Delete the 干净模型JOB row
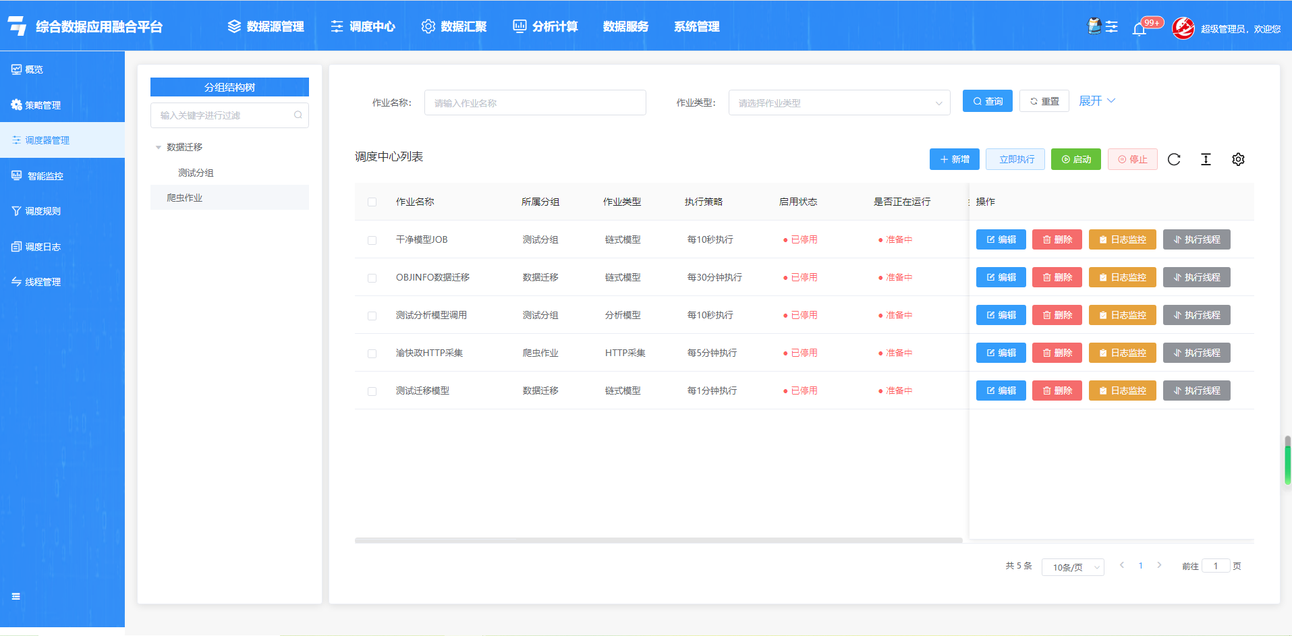The height and width of the screenshot is (636, 1292). pos(1057,239)
